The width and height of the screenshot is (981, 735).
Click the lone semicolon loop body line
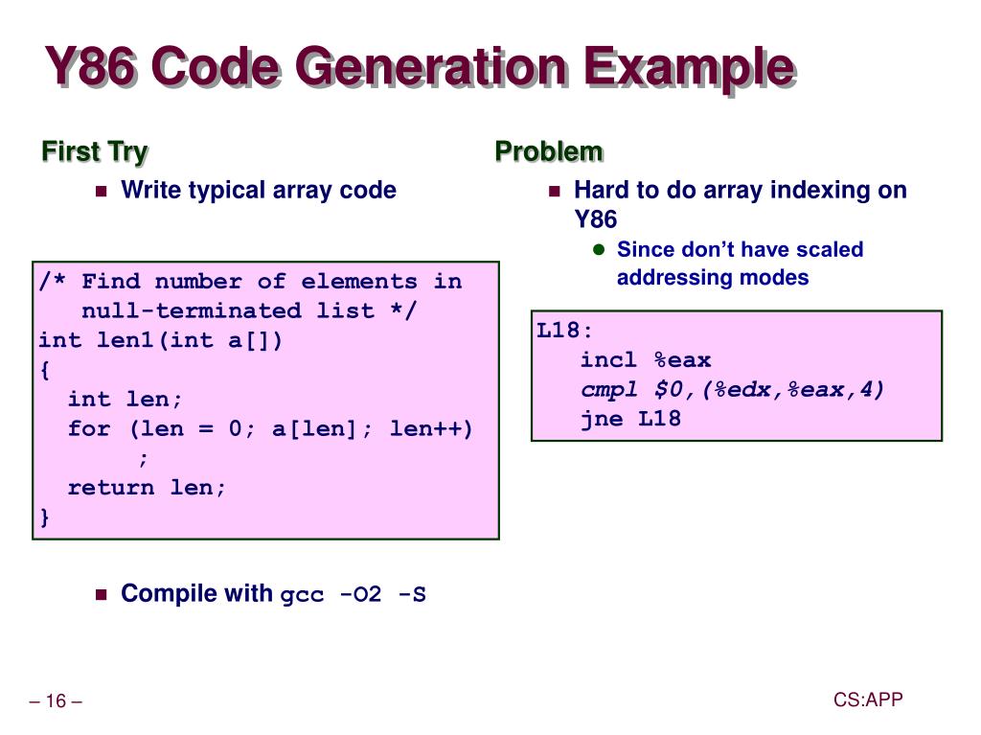144,459
